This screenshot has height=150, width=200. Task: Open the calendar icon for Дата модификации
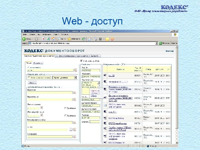coord(41,115)
